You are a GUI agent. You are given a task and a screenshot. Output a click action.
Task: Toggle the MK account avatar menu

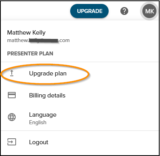[x=149, y=11]
